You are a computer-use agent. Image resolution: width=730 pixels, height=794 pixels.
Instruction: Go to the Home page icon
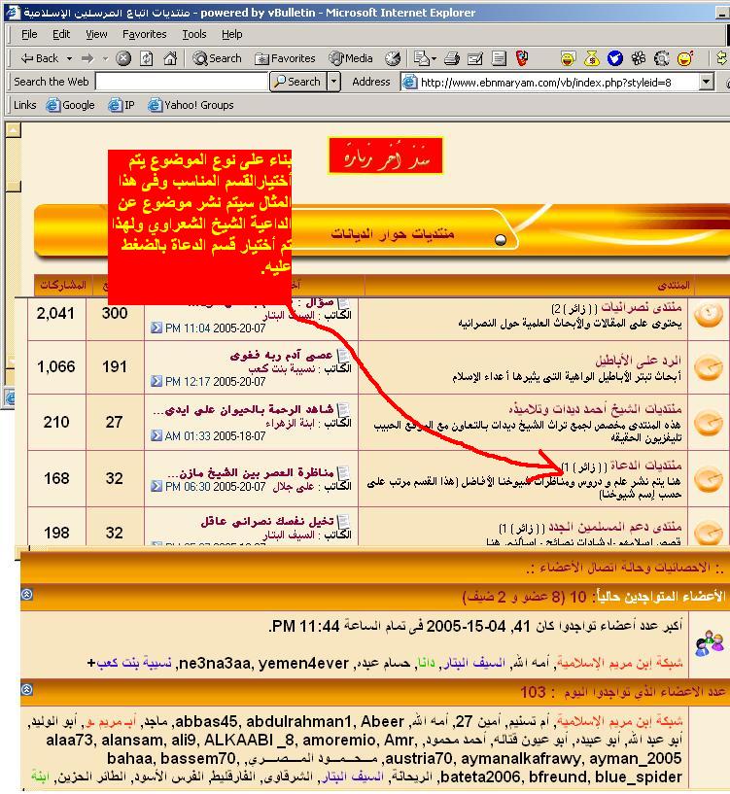click(x=169, y=58)
